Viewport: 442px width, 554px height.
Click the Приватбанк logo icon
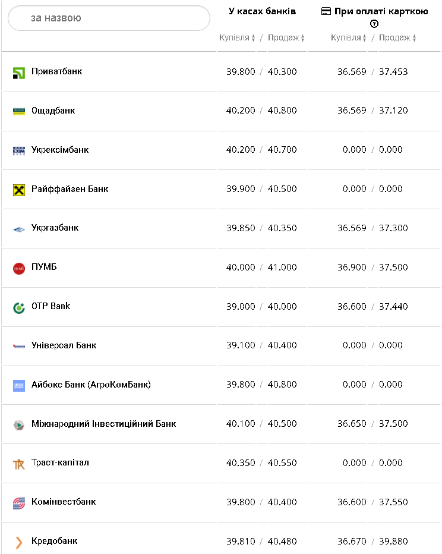point(19,73)
